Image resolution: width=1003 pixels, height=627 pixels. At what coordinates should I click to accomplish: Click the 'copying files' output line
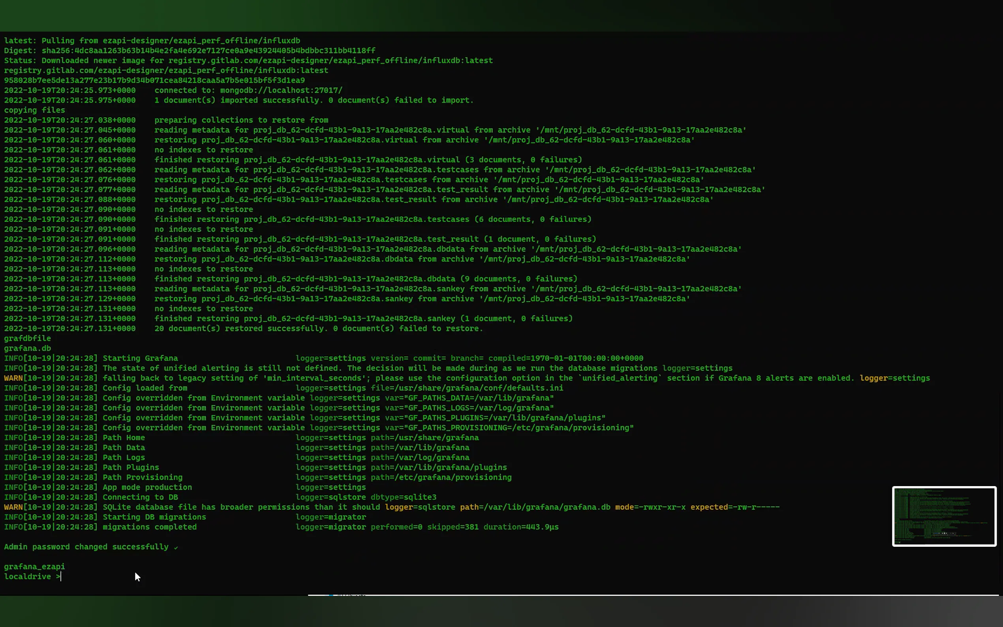point(34,110)
